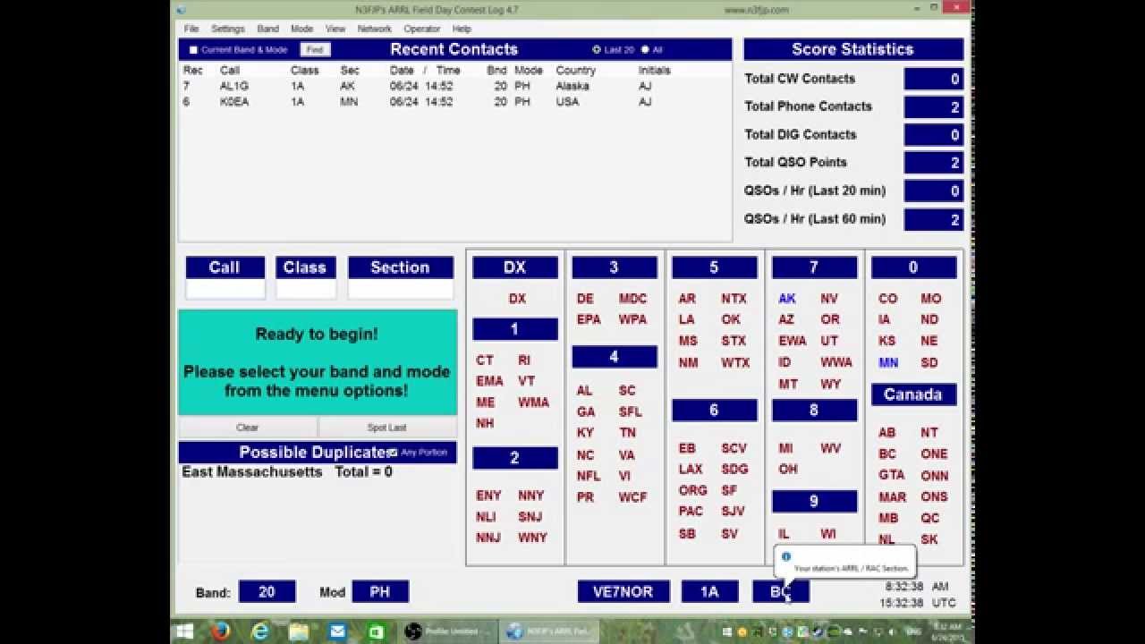Open Internet Explorer from the taskbar
The height and width of the screenshot is (644, 1145).
(260, 631)
